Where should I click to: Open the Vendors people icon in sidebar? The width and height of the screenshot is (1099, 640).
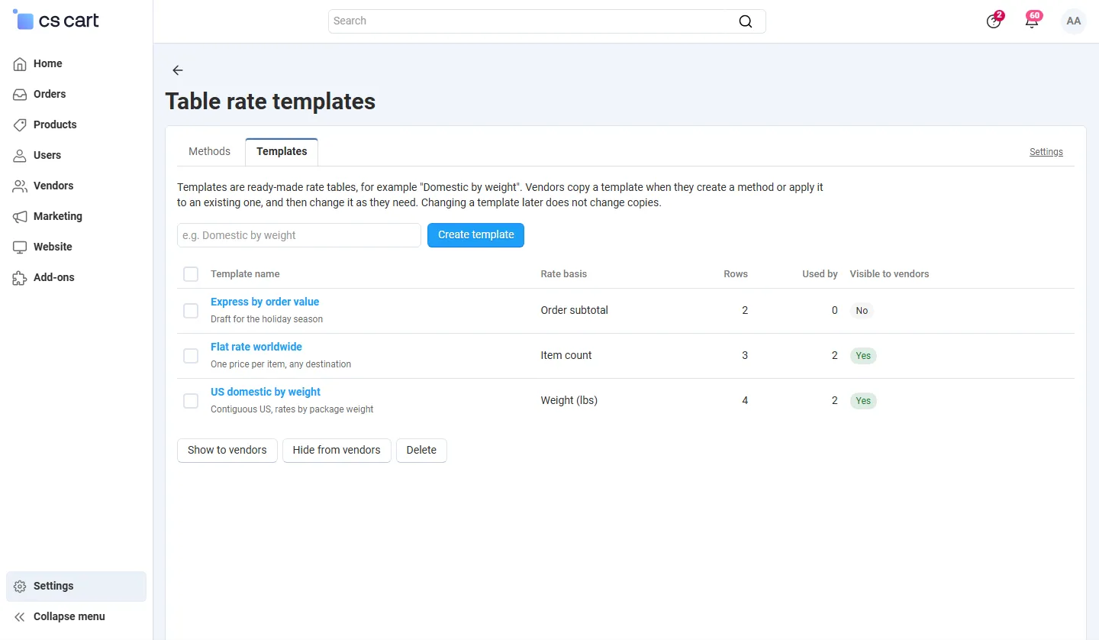point(20,186)
